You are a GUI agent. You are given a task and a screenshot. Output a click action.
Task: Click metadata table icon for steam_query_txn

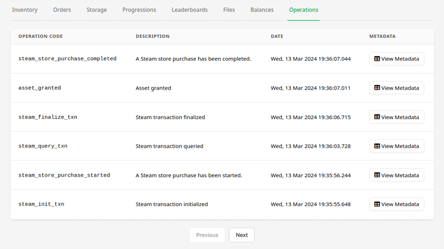(377, 146)
